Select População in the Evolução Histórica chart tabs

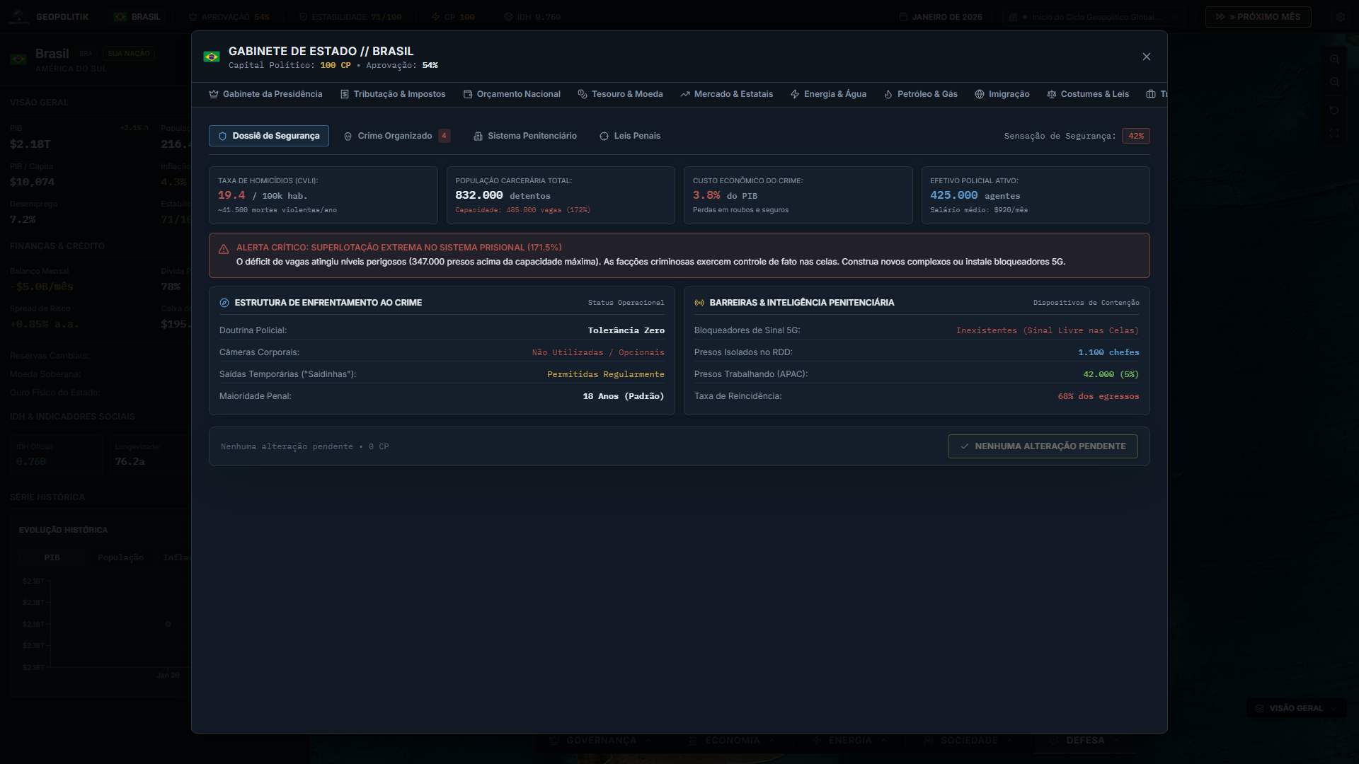tap(120, 557)
